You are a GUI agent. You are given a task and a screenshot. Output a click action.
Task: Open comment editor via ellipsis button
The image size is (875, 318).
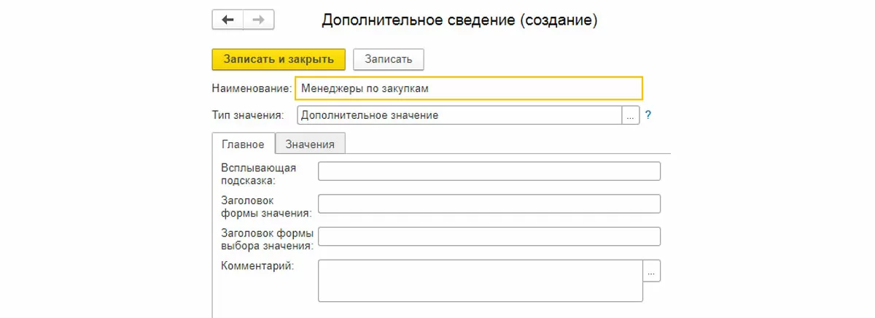click(x=651, y=271)
